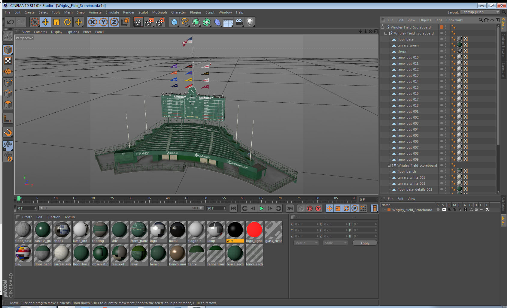
Task: Toggle Autokeying button
Action: click(310, 208)
